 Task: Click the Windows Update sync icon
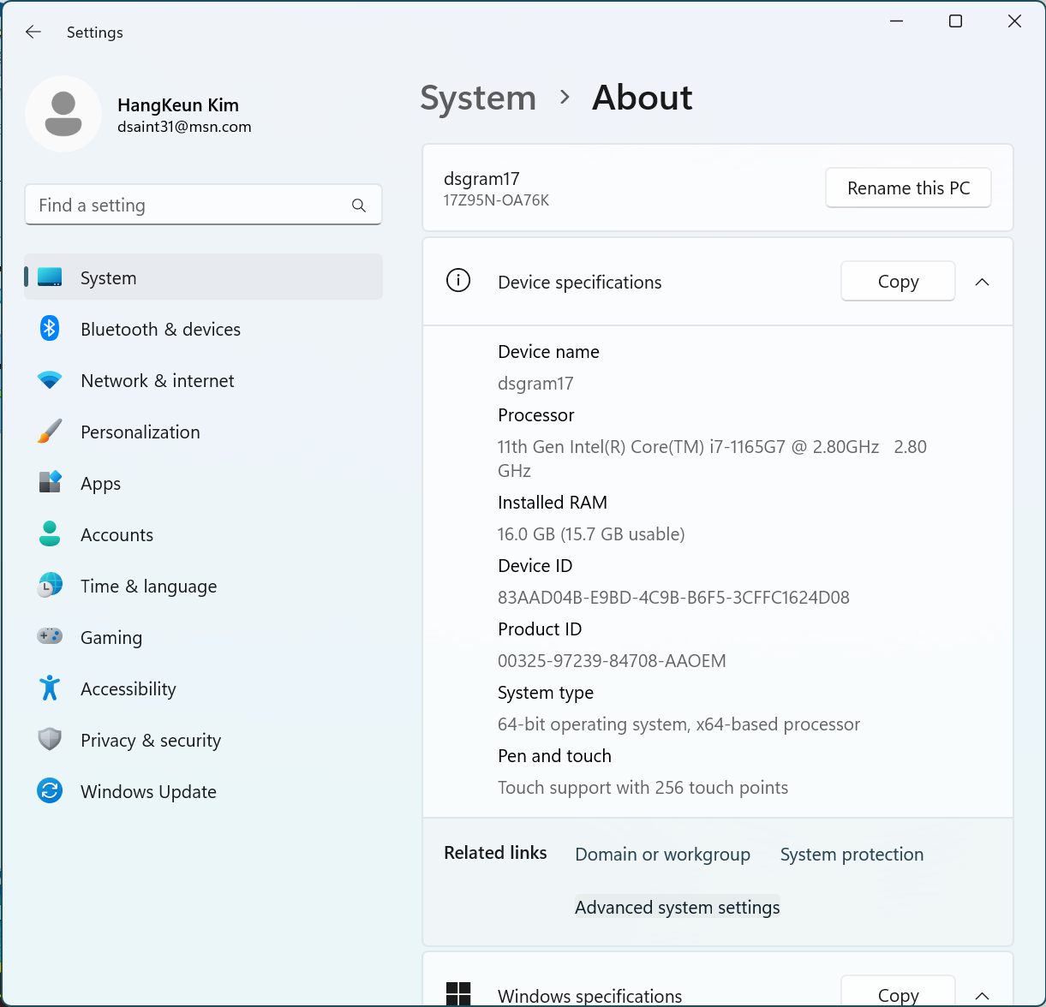pyautogui.click(x=50, y=791)
